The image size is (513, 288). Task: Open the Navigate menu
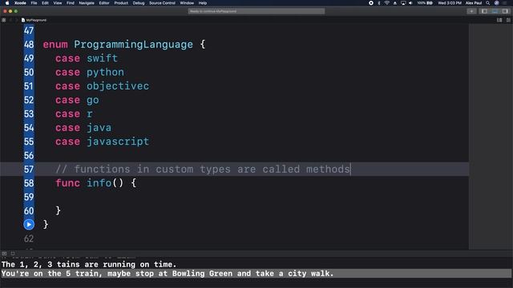pos(87,3)
